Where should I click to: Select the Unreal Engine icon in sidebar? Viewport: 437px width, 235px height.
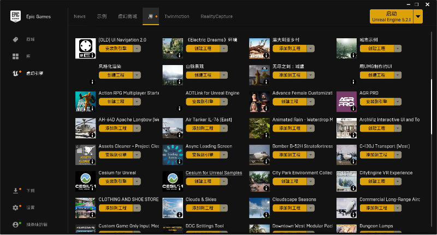coord(15,73)
